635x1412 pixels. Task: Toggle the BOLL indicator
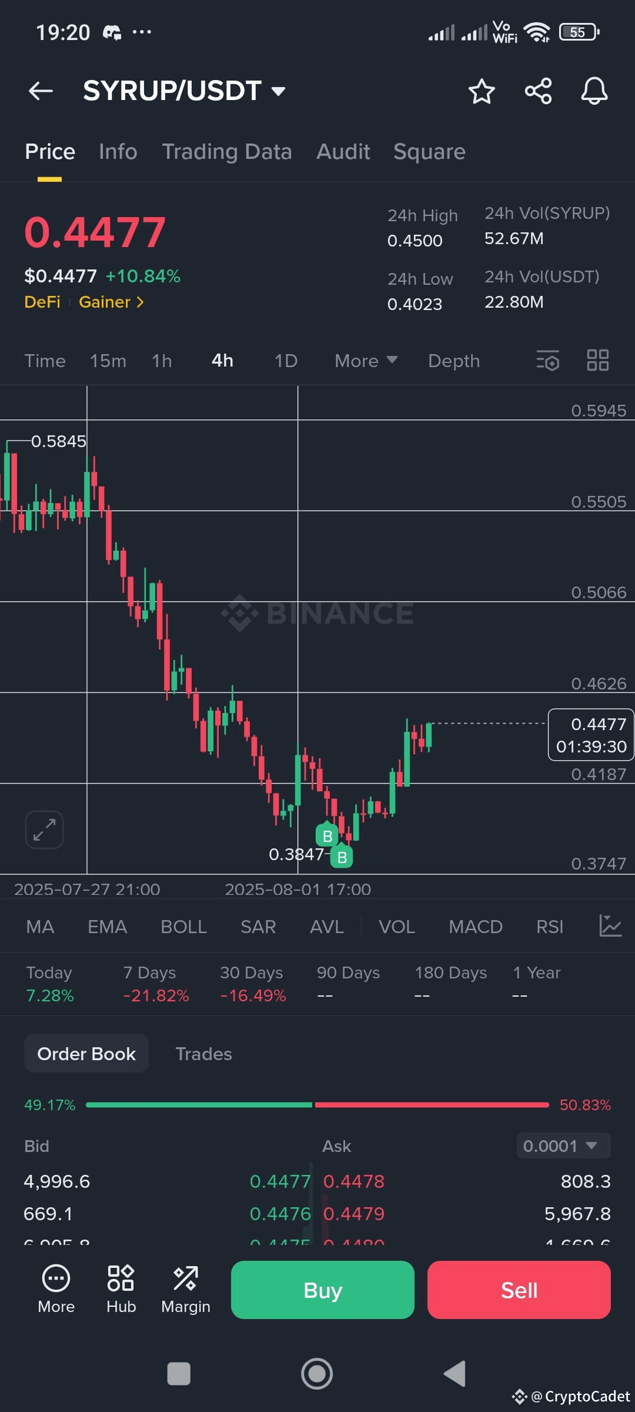tap(183, 927)
